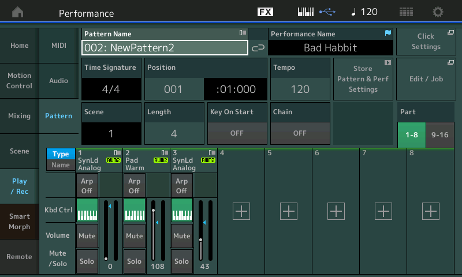This screenshot has height=277, width=462.
Task: Open the grid Live Set icon
Action: [x=406, y=12]
